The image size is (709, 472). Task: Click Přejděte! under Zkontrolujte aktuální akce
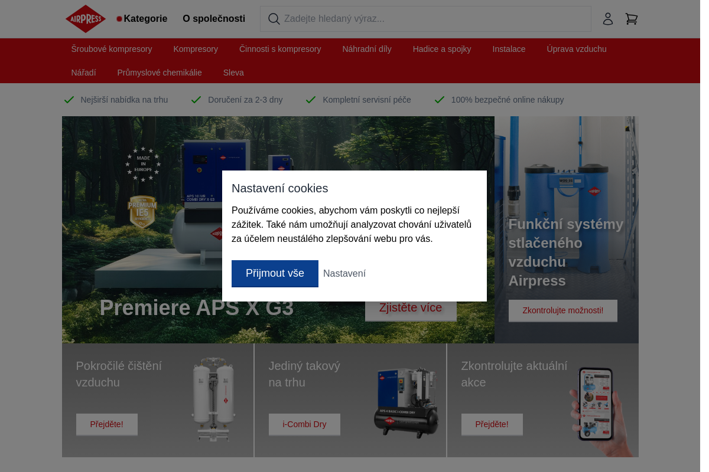[x=492, y=424]
